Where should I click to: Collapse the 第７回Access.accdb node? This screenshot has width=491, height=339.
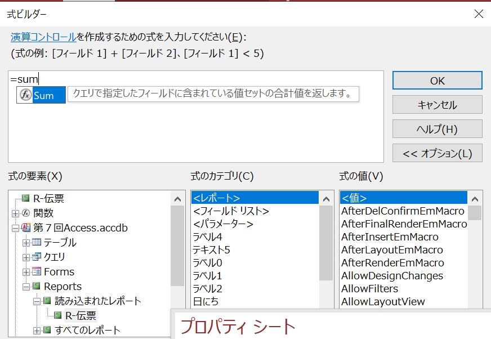click(x=15, y=228)
